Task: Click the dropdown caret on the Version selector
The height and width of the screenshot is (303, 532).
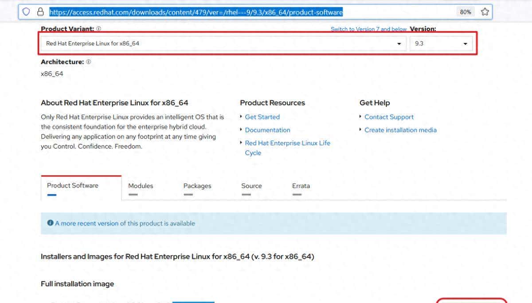Action: point(465,43)
